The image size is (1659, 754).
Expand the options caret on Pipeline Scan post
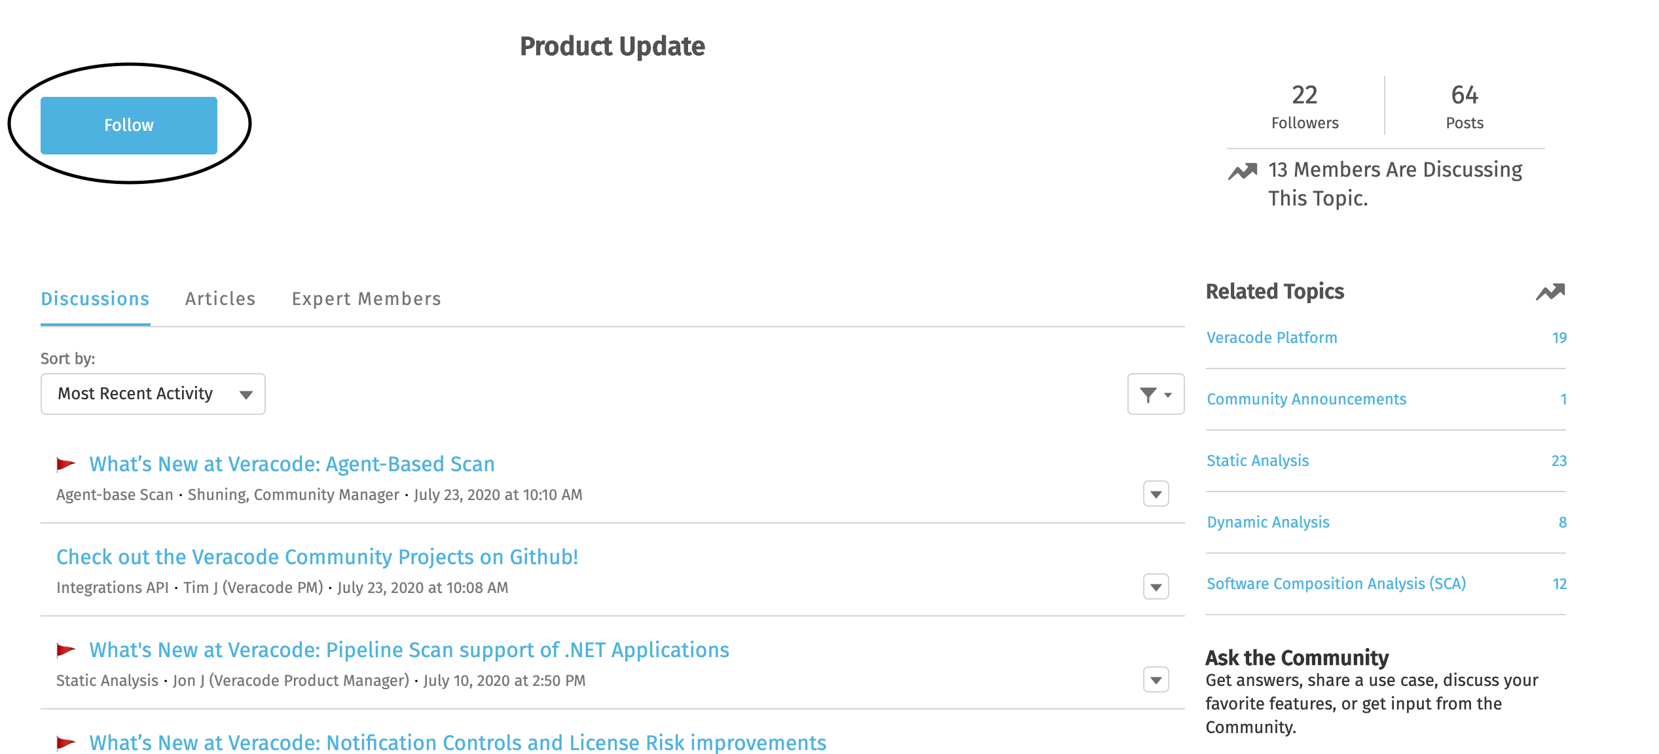click(x=1156, y=680)
